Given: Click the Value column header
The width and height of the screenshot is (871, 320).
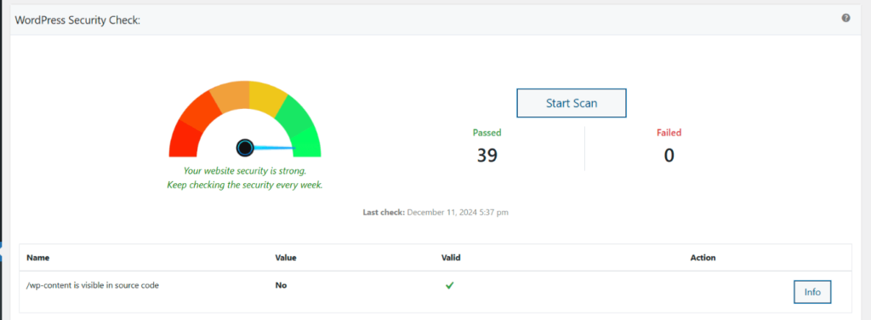Looking at the screenshot, I should pos(286,258).
